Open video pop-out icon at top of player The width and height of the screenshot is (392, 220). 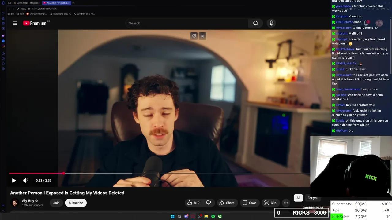point(194,36)
